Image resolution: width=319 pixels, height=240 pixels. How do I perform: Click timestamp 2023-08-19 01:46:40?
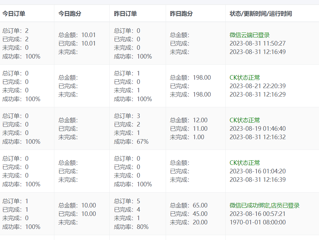[257, 129]
